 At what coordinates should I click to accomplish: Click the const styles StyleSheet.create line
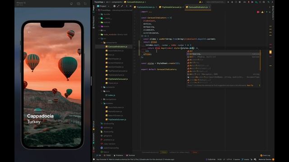[161, 63]
